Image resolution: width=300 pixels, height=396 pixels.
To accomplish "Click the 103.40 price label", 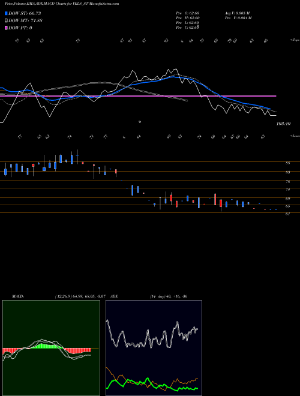I will coord(283,124).
